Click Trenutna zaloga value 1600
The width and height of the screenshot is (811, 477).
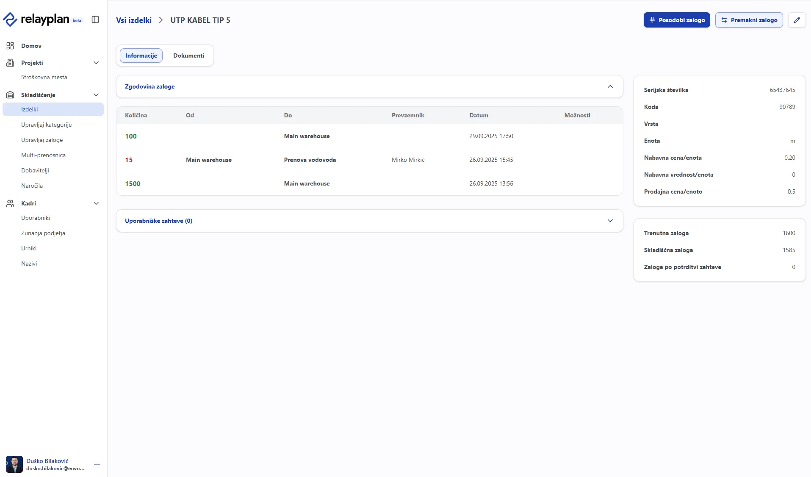coord(789,233)
